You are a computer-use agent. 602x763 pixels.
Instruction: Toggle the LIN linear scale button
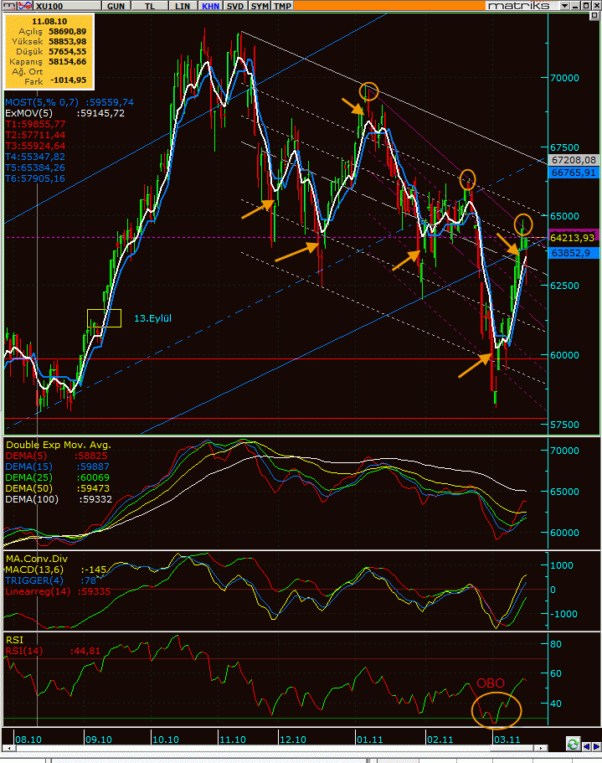coord(182,6)
